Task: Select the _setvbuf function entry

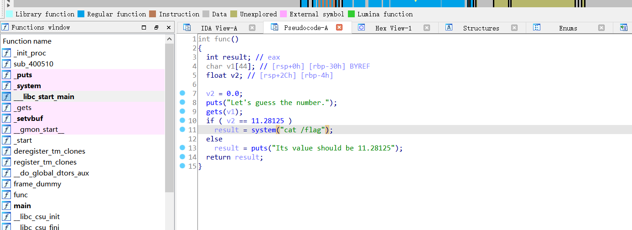Action: tap(83, 118)
